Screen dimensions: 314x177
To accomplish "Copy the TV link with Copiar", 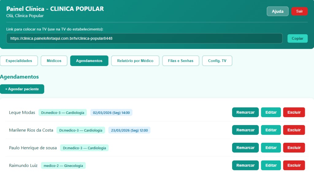I will tap(297, 39).
